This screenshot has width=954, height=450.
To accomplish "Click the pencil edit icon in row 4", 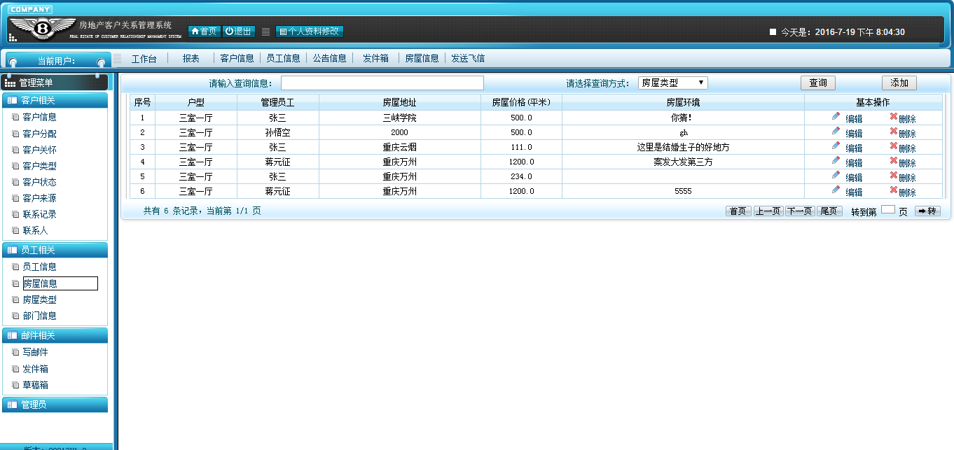I will pos(836,160).
